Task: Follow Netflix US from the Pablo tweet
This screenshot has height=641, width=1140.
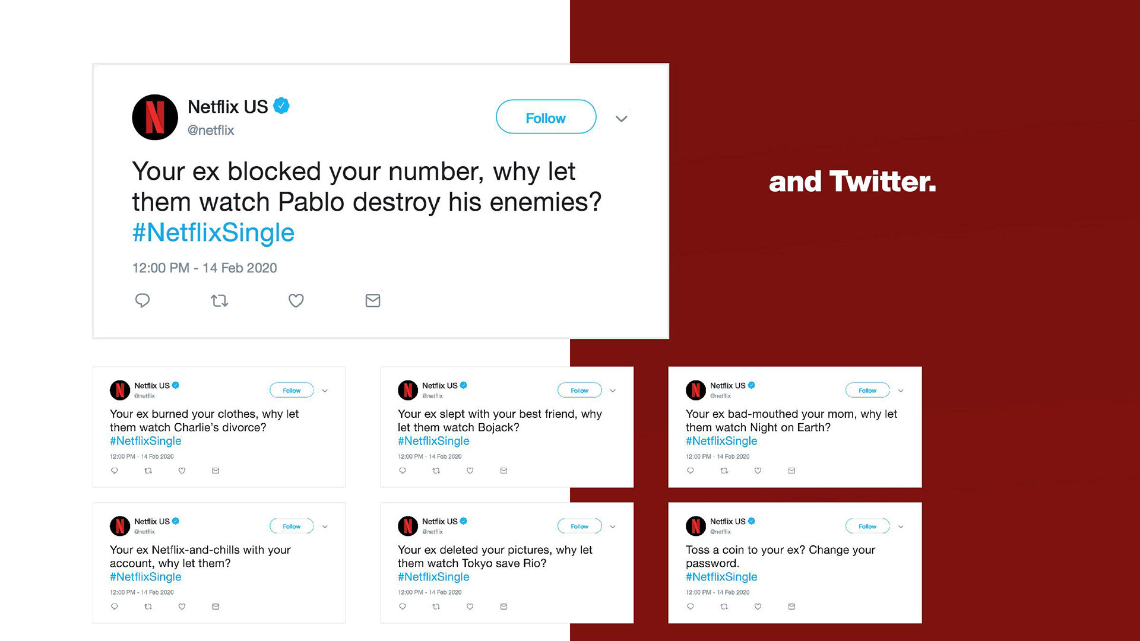Action: (x=546, y=117)
